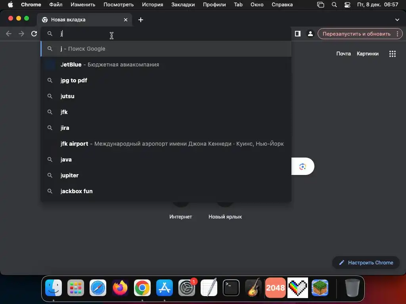Image resolution: width=406 pixels, height=304 pixels.
Task: Reload the current page
Action: click(34, 34)
